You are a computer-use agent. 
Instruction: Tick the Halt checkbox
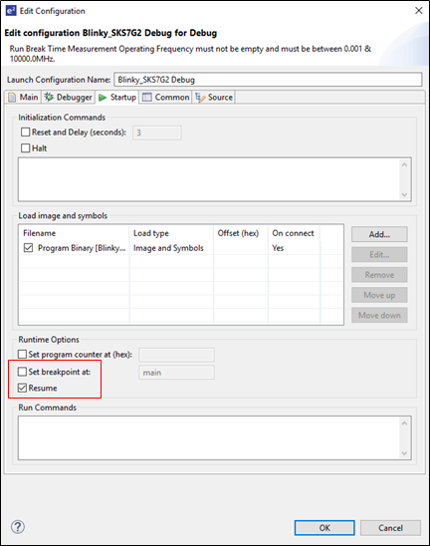pos(26,148)
